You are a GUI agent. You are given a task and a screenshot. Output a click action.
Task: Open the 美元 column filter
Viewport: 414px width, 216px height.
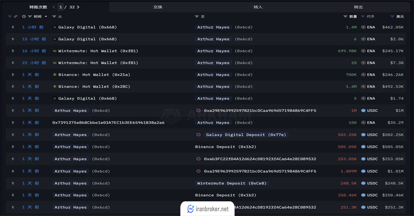click(392, 17)
